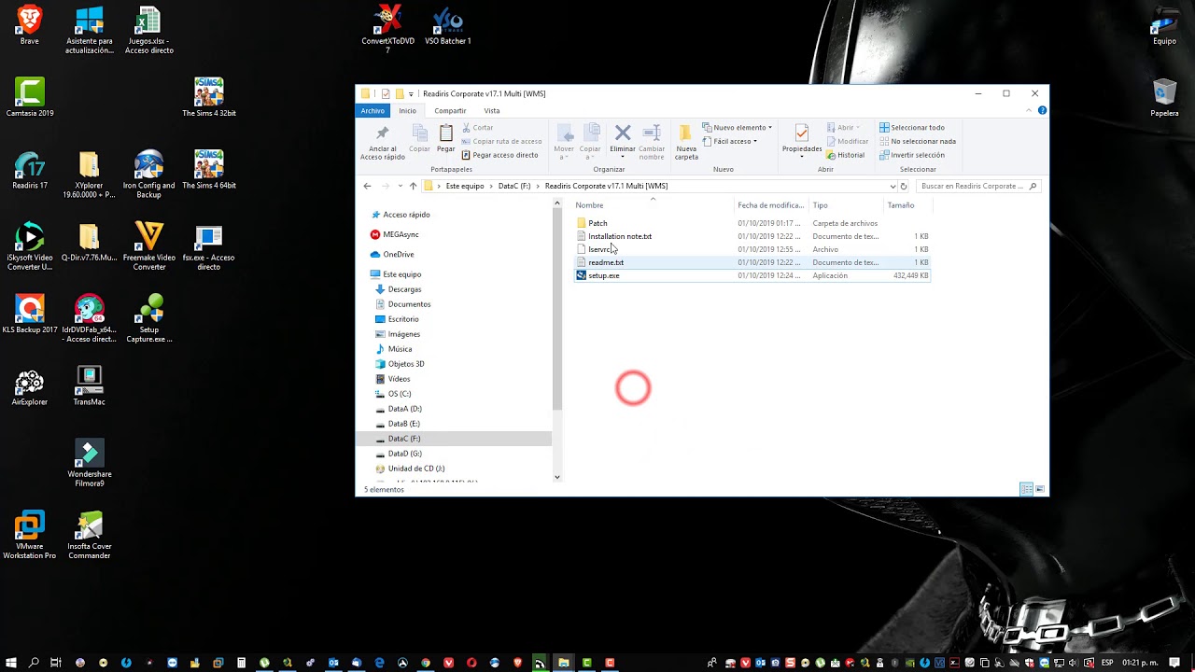
Task: Click DataC (F:) in address breadcrumb
Action: [x=514, y=186]
